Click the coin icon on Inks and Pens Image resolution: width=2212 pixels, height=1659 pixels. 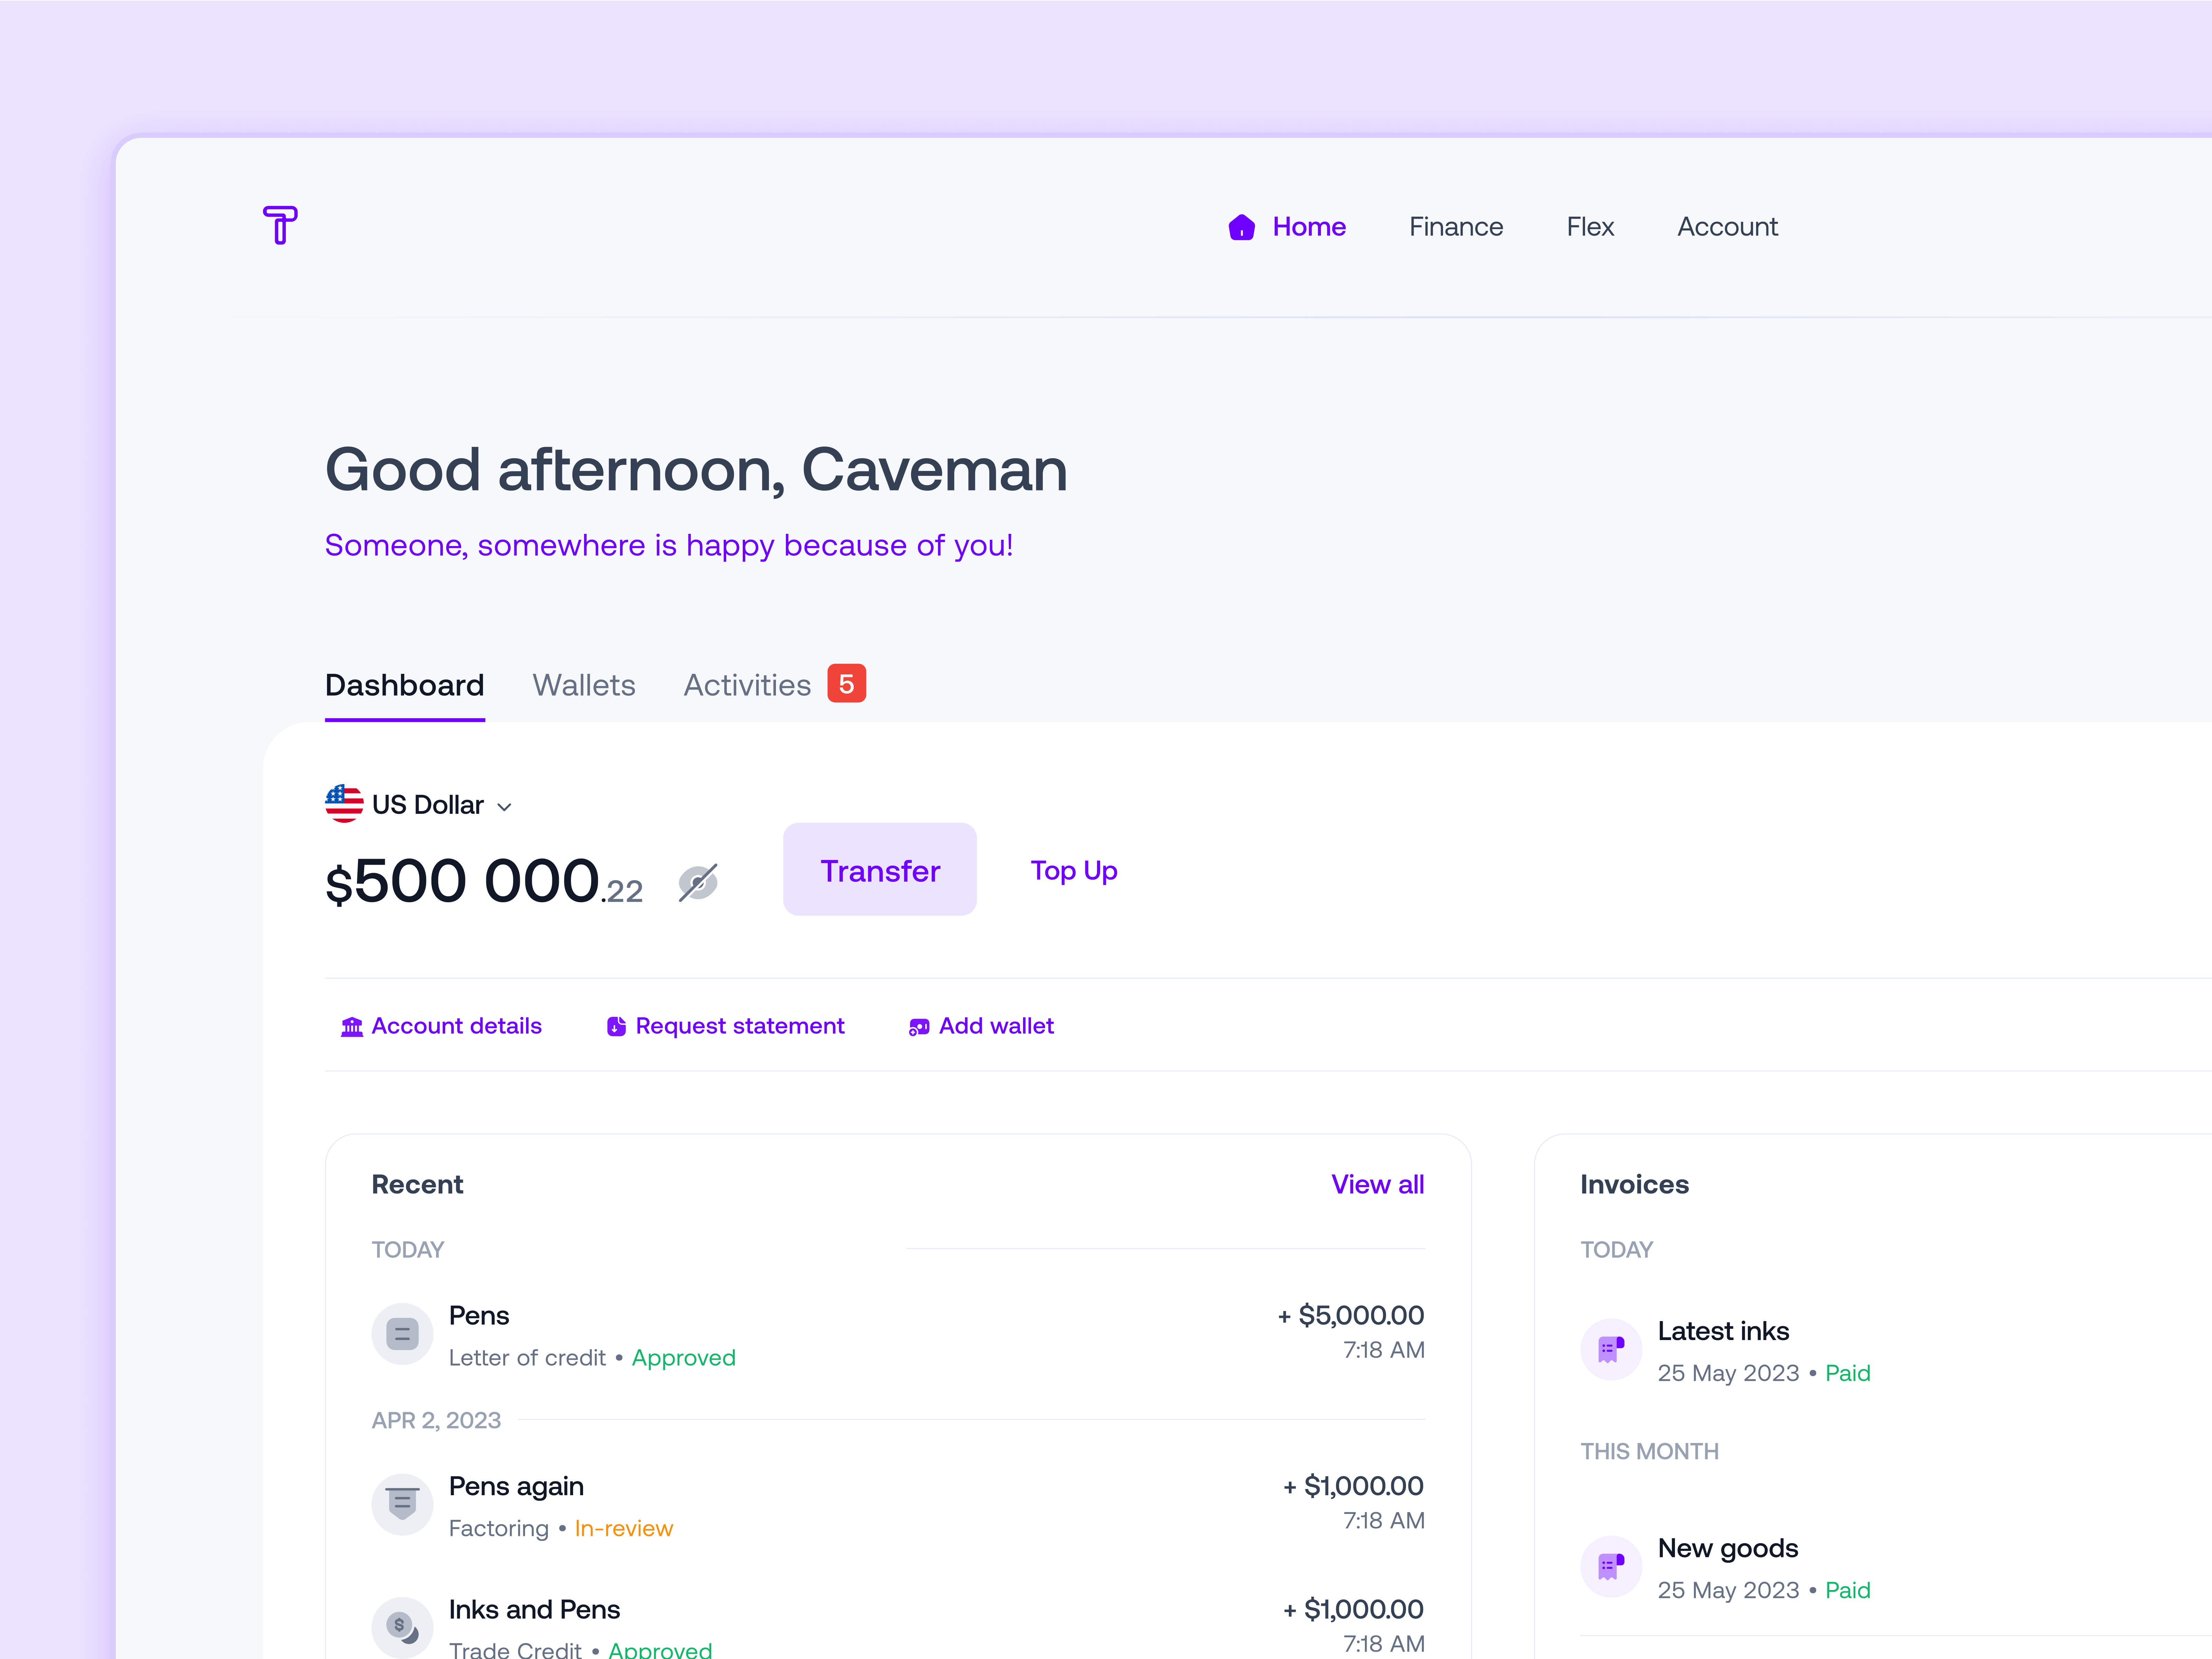click(402, 1626)
